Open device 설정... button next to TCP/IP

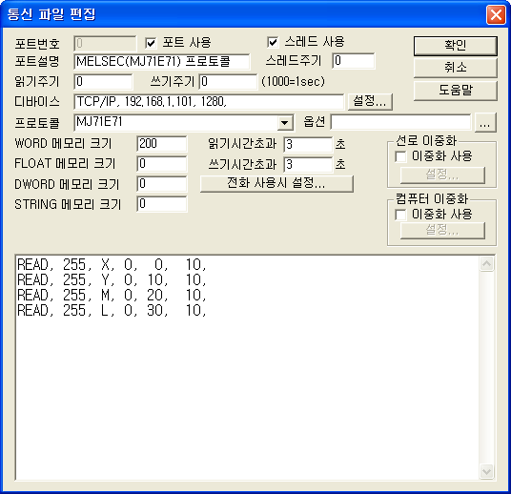click(x=370, y=101)
